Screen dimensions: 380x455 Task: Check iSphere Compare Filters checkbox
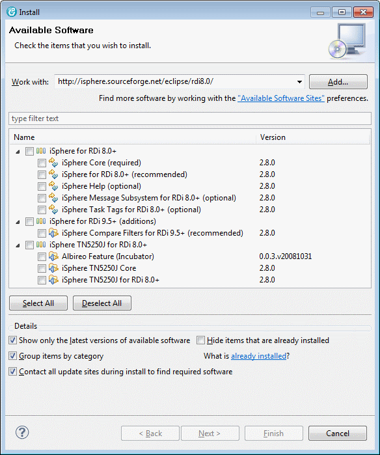42,233
